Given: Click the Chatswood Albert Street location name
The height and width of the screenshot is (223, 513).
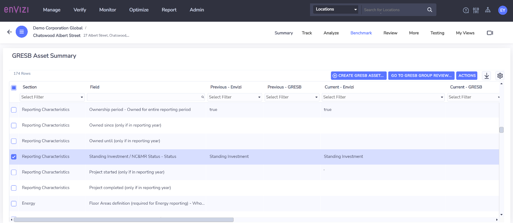Looking at the screenshot, I should pyautogui.click(x=57, y=35).
